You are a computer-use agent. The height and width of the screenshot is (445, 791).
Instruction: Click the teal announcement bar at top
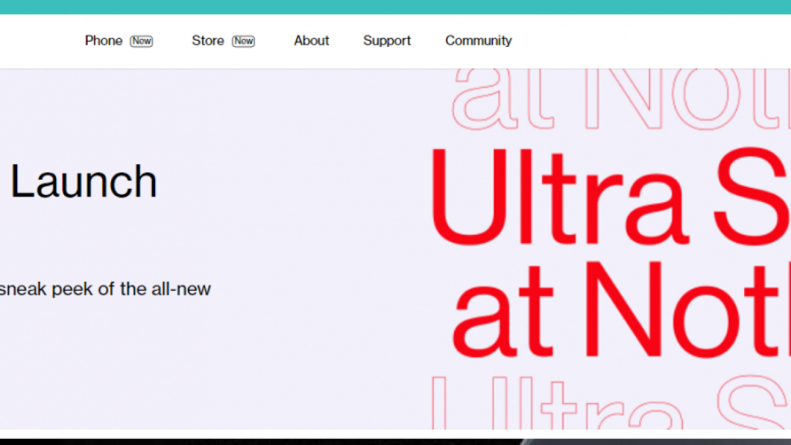[x=395, y=7]
